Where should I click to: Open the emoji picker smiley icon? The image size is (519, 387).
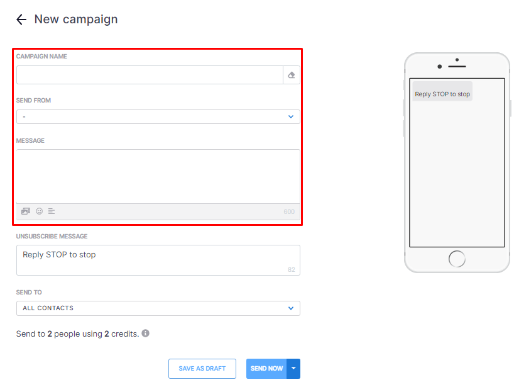coord(39,211)
